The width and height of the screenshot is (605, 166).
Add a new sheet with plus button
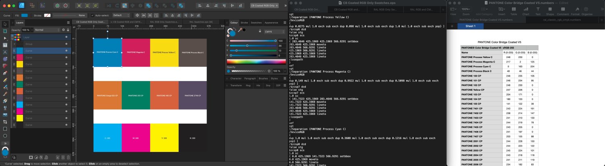tap(452, 26)
